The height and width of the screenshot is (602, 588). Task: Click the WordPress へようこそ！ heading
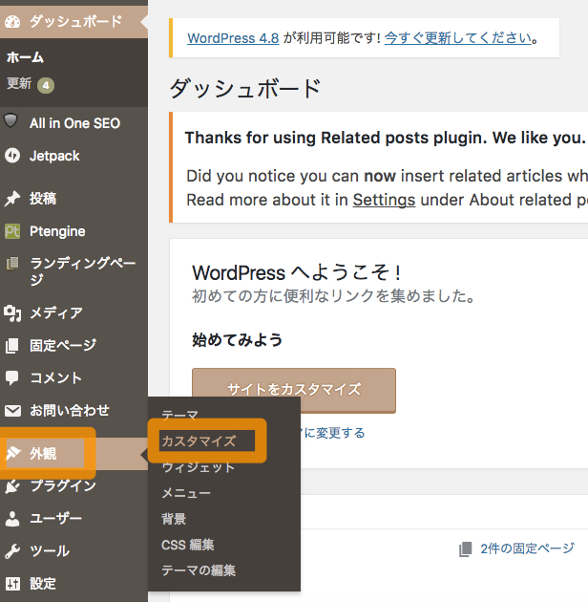(297, 273)
